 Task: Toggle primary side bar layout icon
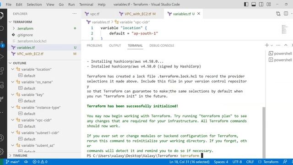[246, 4]
